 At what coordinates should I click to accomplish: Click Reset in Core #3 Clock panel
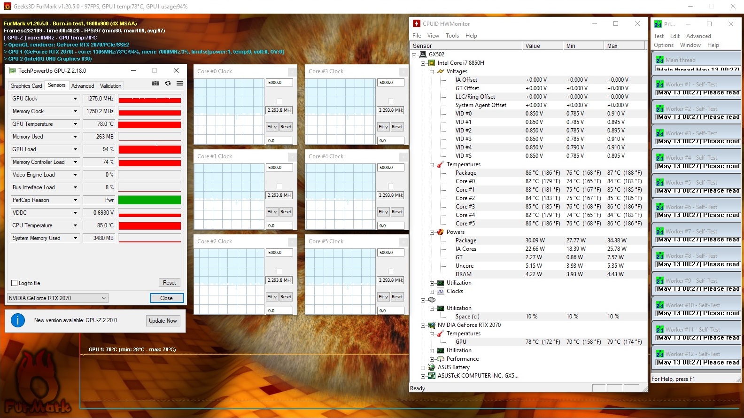pos(397,127)
